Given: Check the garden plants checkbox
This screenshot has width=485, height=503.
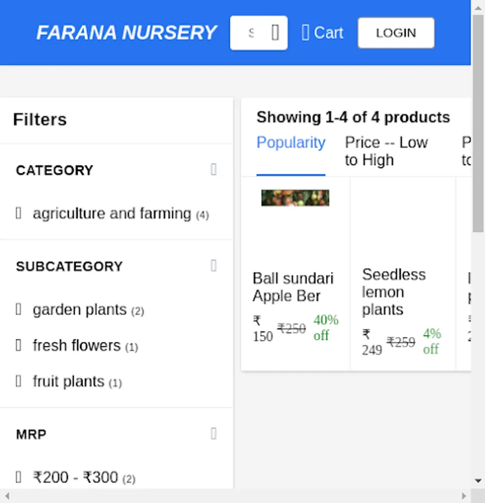Looking at the screenshot, I should [18, 310].
